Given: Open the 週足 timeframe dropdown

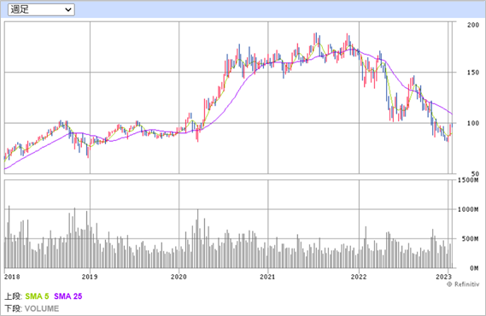Looking at the screenshot, I should click(41, 9).
